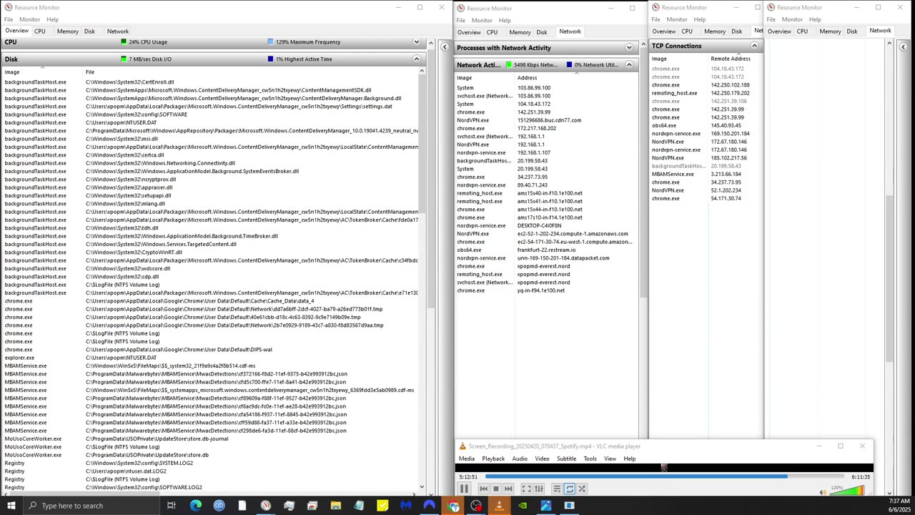915x515 pixels.
Task: Open the VLC Tools menu
Action: [590, 458]
